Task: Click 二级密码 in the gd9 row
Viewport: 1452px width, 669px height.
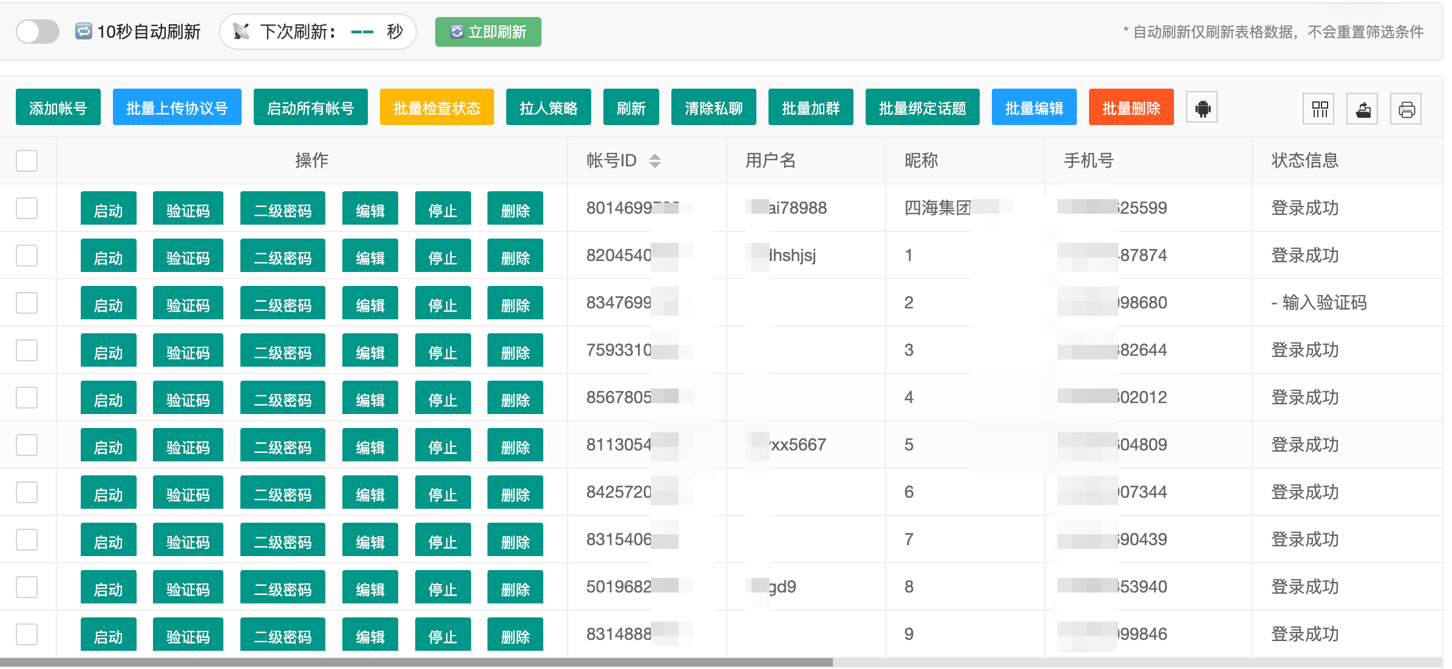Action: (x=283, y=587)
